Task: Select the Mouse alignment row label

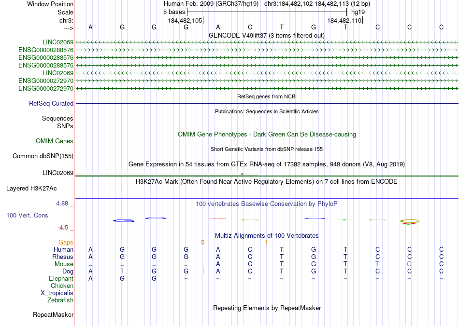Action: 64,264
